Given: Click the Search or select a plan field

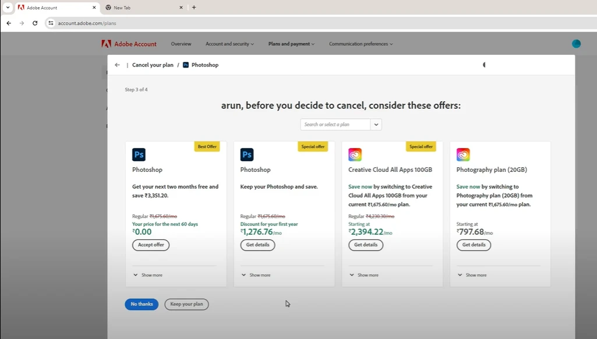Looking at the screenshot, I should pyautogui.click(x=335, y=125).
